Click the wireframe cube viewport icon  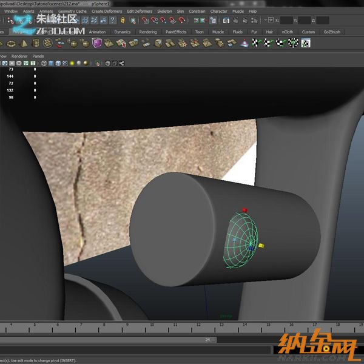(43, 63)
